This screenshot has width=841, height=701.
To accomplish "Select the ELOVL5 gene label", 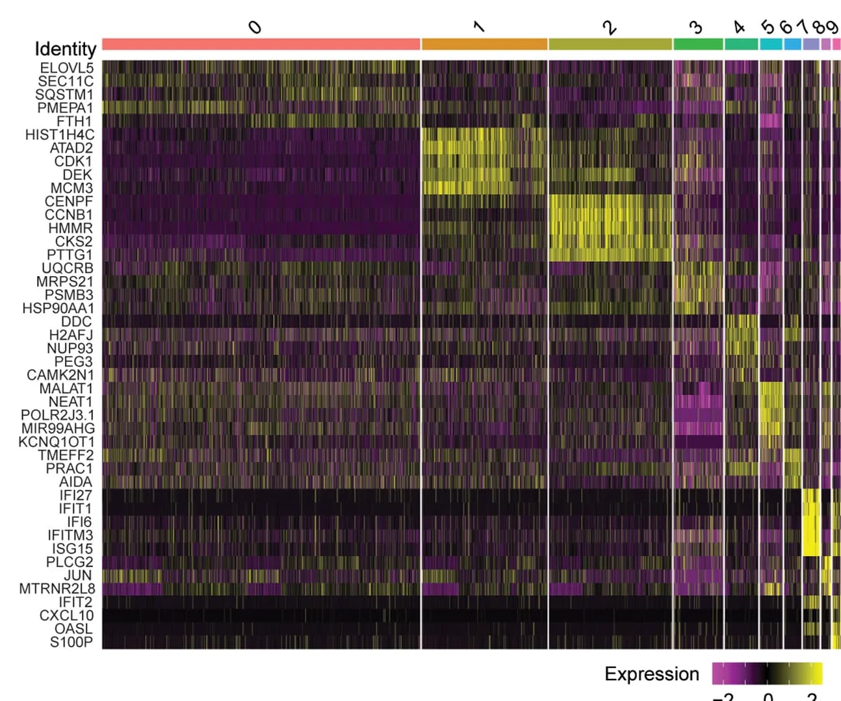I will 66,68.
